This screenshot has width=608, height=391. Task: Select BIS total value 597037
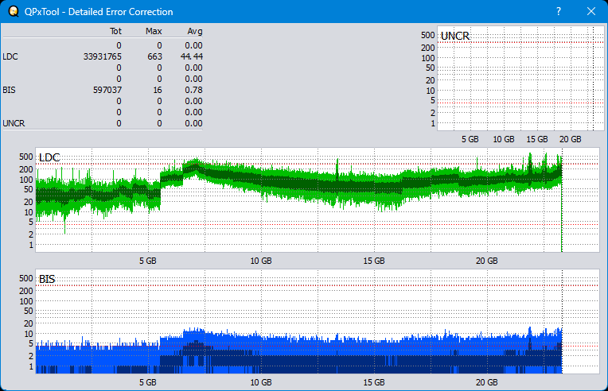107,90
